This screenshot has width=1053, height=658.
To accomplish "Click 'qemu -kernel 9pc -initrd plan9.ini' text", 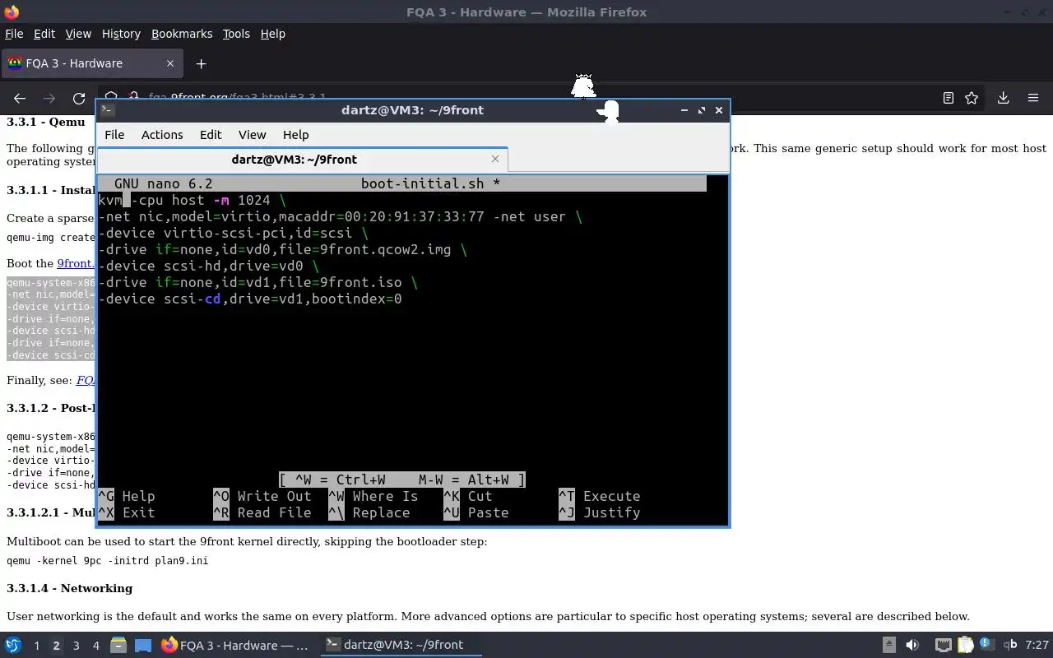I will pyautogui.click(x=107, y=561).
